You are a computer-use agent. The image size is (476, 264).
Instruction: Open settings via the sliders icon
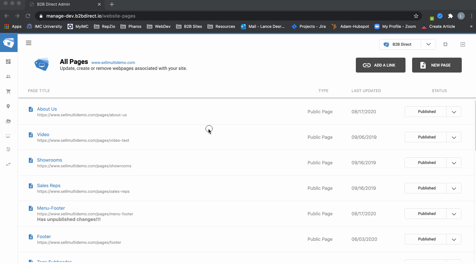click(x=8, y=149)
